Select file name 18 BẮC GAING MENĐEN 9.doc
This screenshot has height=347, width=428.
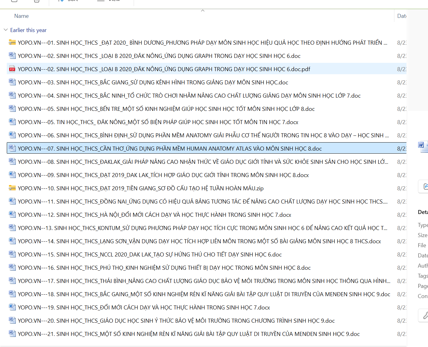click(x=204, y=294)
